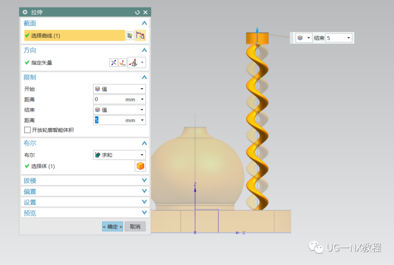The height and width of the screenshot is (265, 394).
Task: Click the gear settings icon in 拉伸 title bar
Action: coord(25,12)
